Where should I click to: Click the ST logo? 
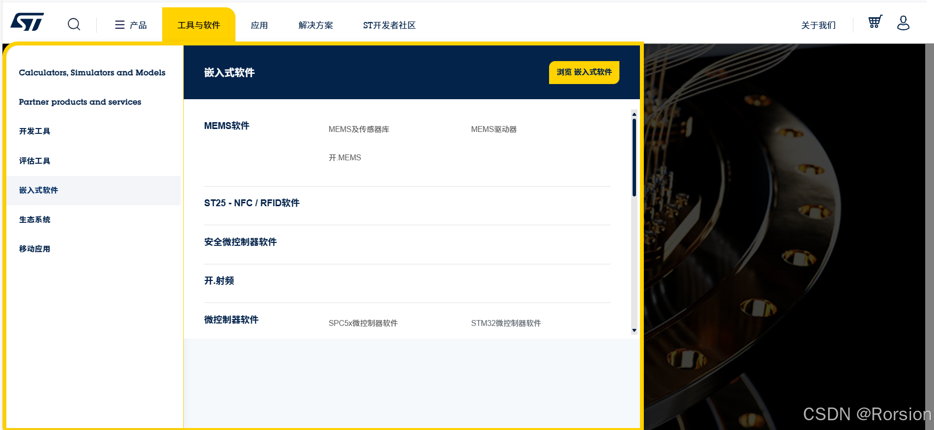(x=27, y=22)
